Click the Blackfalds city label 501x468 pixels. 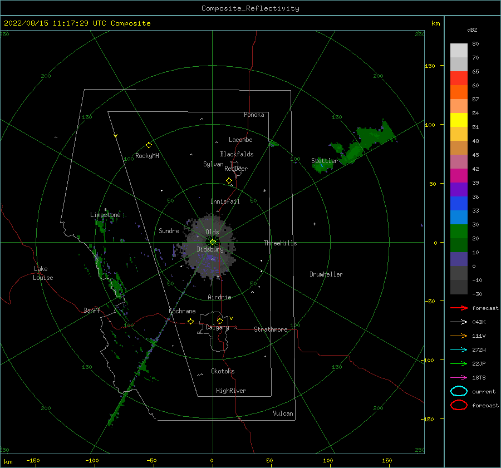pyautogui.click(x=237, y=154)
